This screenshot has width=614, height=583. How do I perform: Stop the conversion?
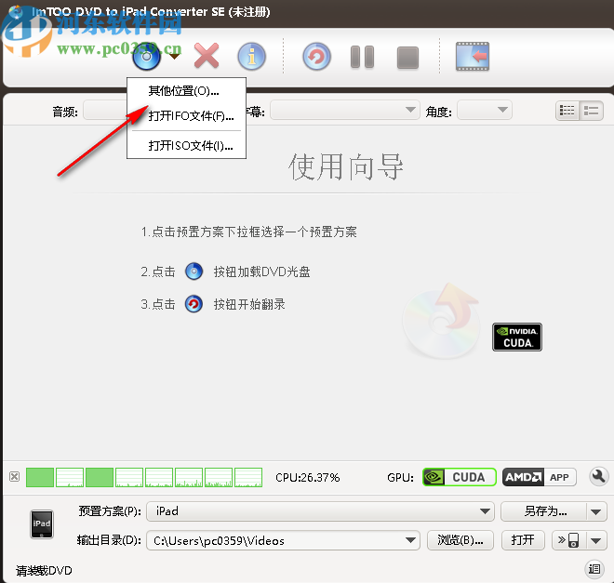click(407, 58)
